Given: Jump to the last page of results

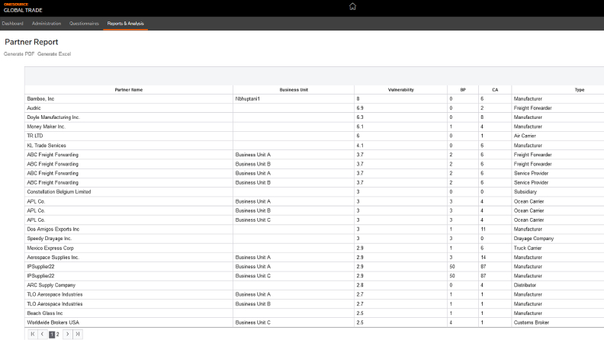Looking at the screenshot, I should tap(77, 334).
